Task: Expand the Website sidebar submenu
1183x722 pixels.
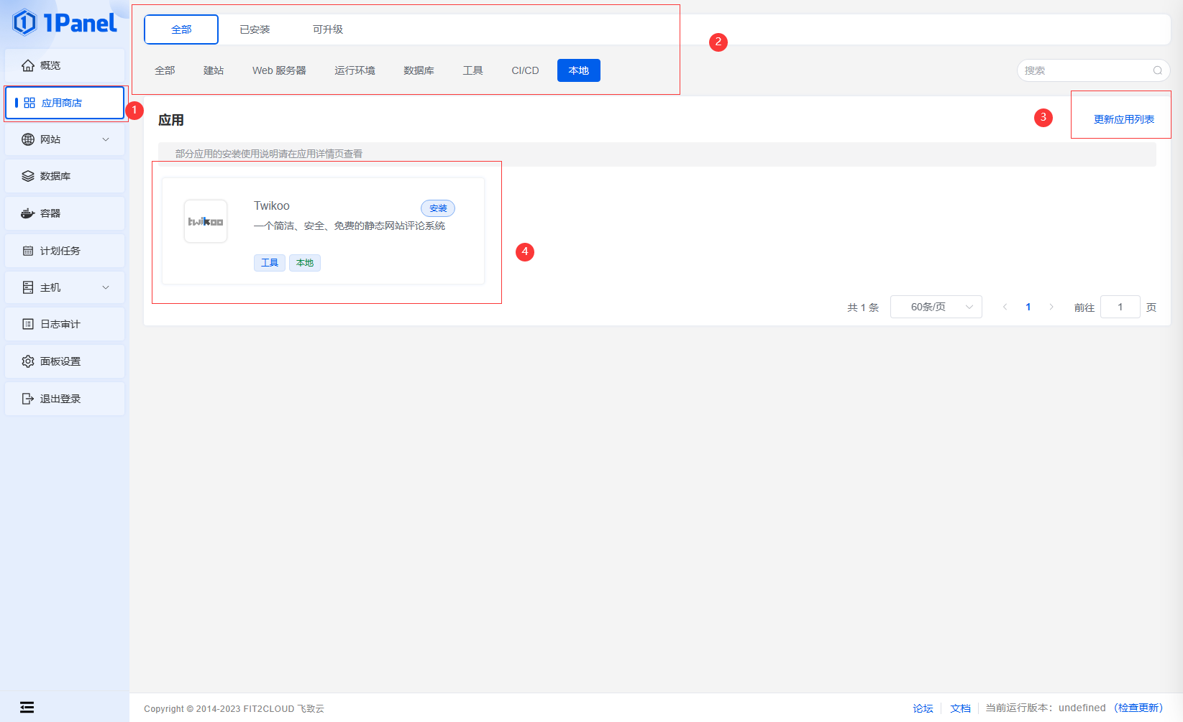Action: coord(106,139)
